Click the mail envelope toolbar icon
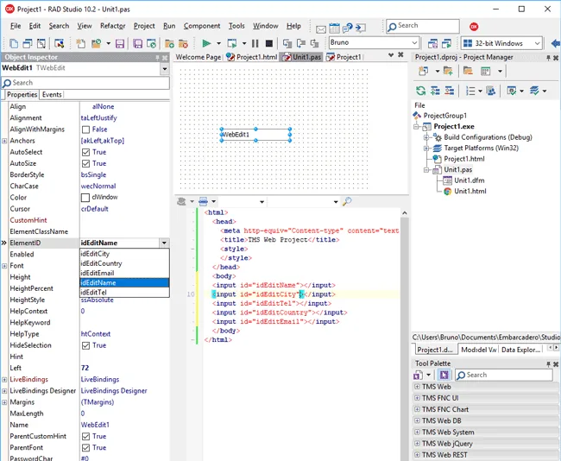Image resolution: width=561 pixels, height=461 pixels. pyautogui.click(x=321, y=29)
